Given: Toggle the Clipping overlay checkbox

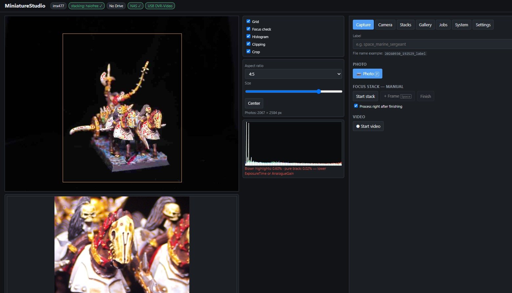Looking at the screenshot, I should tap(248, 44).
